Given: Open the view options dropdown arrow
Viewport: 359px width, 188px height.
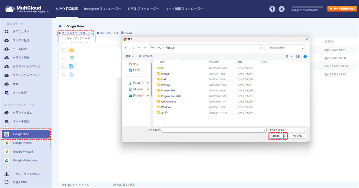Looking at the screenshot, I should point(291,56).
